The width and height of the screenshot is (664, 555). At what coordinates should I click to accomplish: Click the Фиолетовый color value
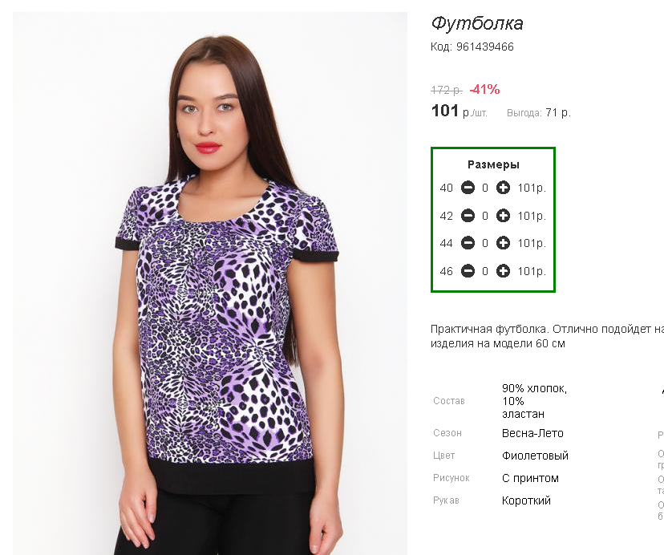pos(535,456)
